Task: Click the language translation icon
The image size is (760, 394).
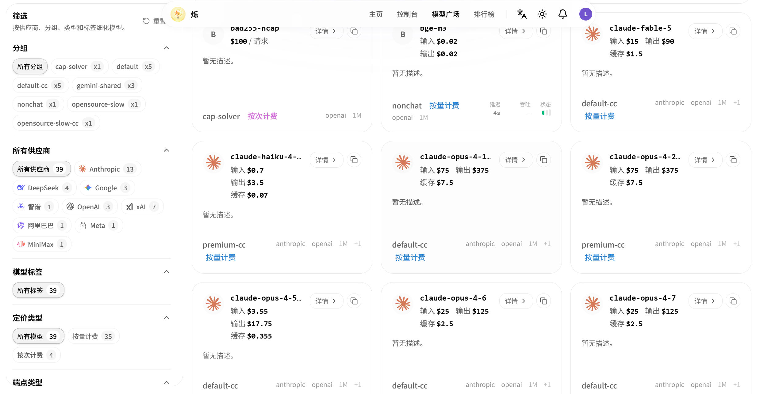Action: (522, 14)
